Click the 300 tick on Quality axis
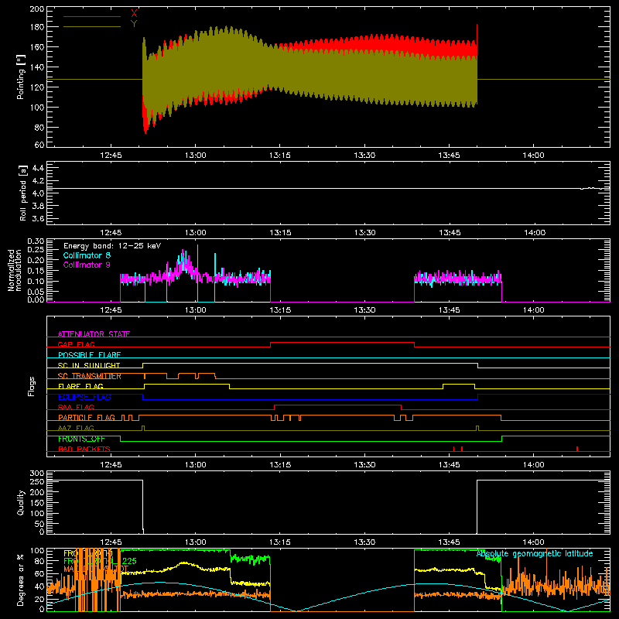619x619 pixels. pos(37,474)
